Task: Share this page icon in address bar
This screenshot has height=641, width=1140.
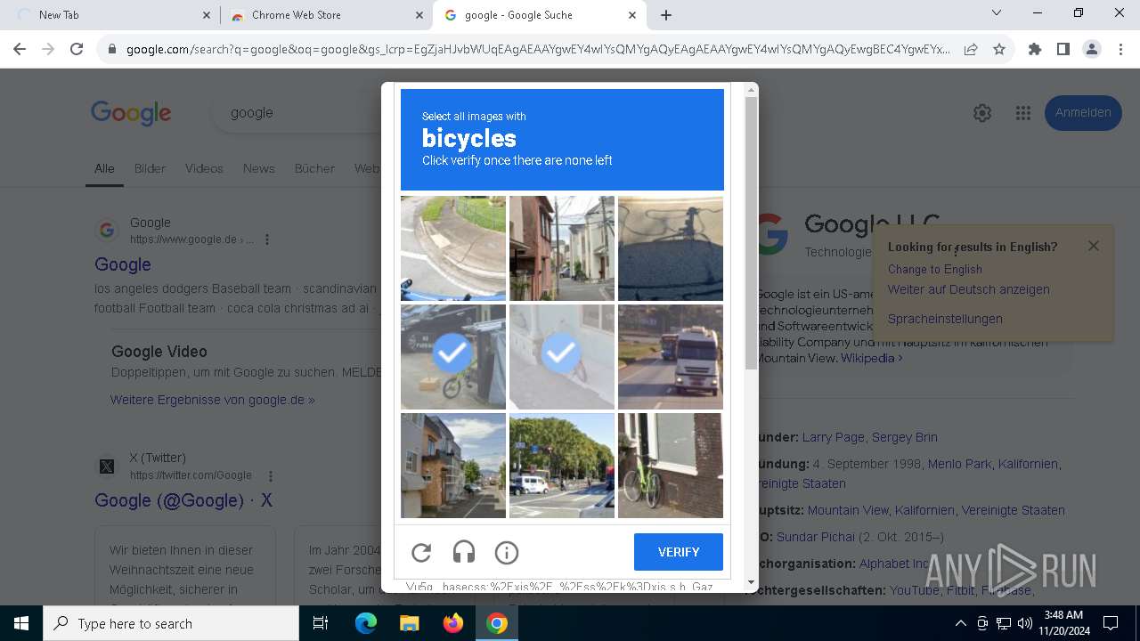Action: point(971,50)
